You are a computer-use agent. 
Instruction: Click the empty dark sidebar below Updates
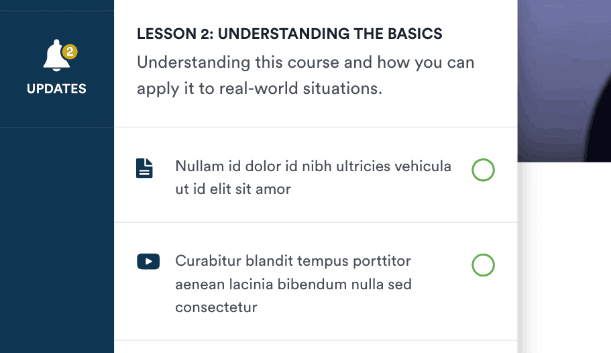[x=56, y=242]
